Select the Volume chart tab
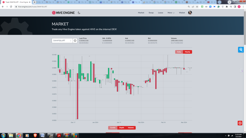246x138 pixels. coord(131,128)
